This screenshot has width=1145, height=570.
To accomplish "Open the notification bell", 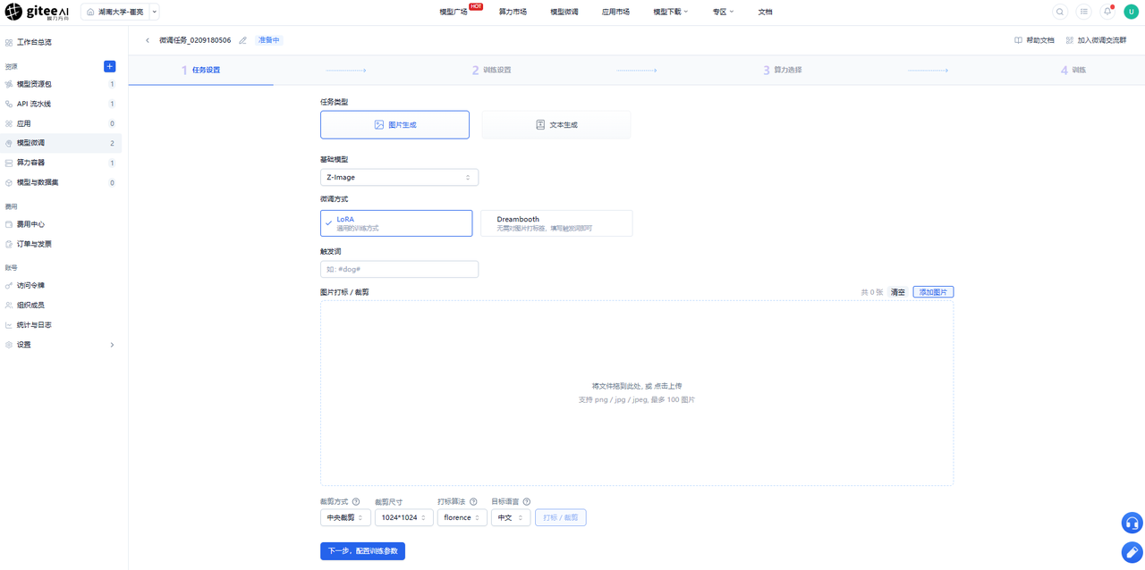I will 1107,12.
